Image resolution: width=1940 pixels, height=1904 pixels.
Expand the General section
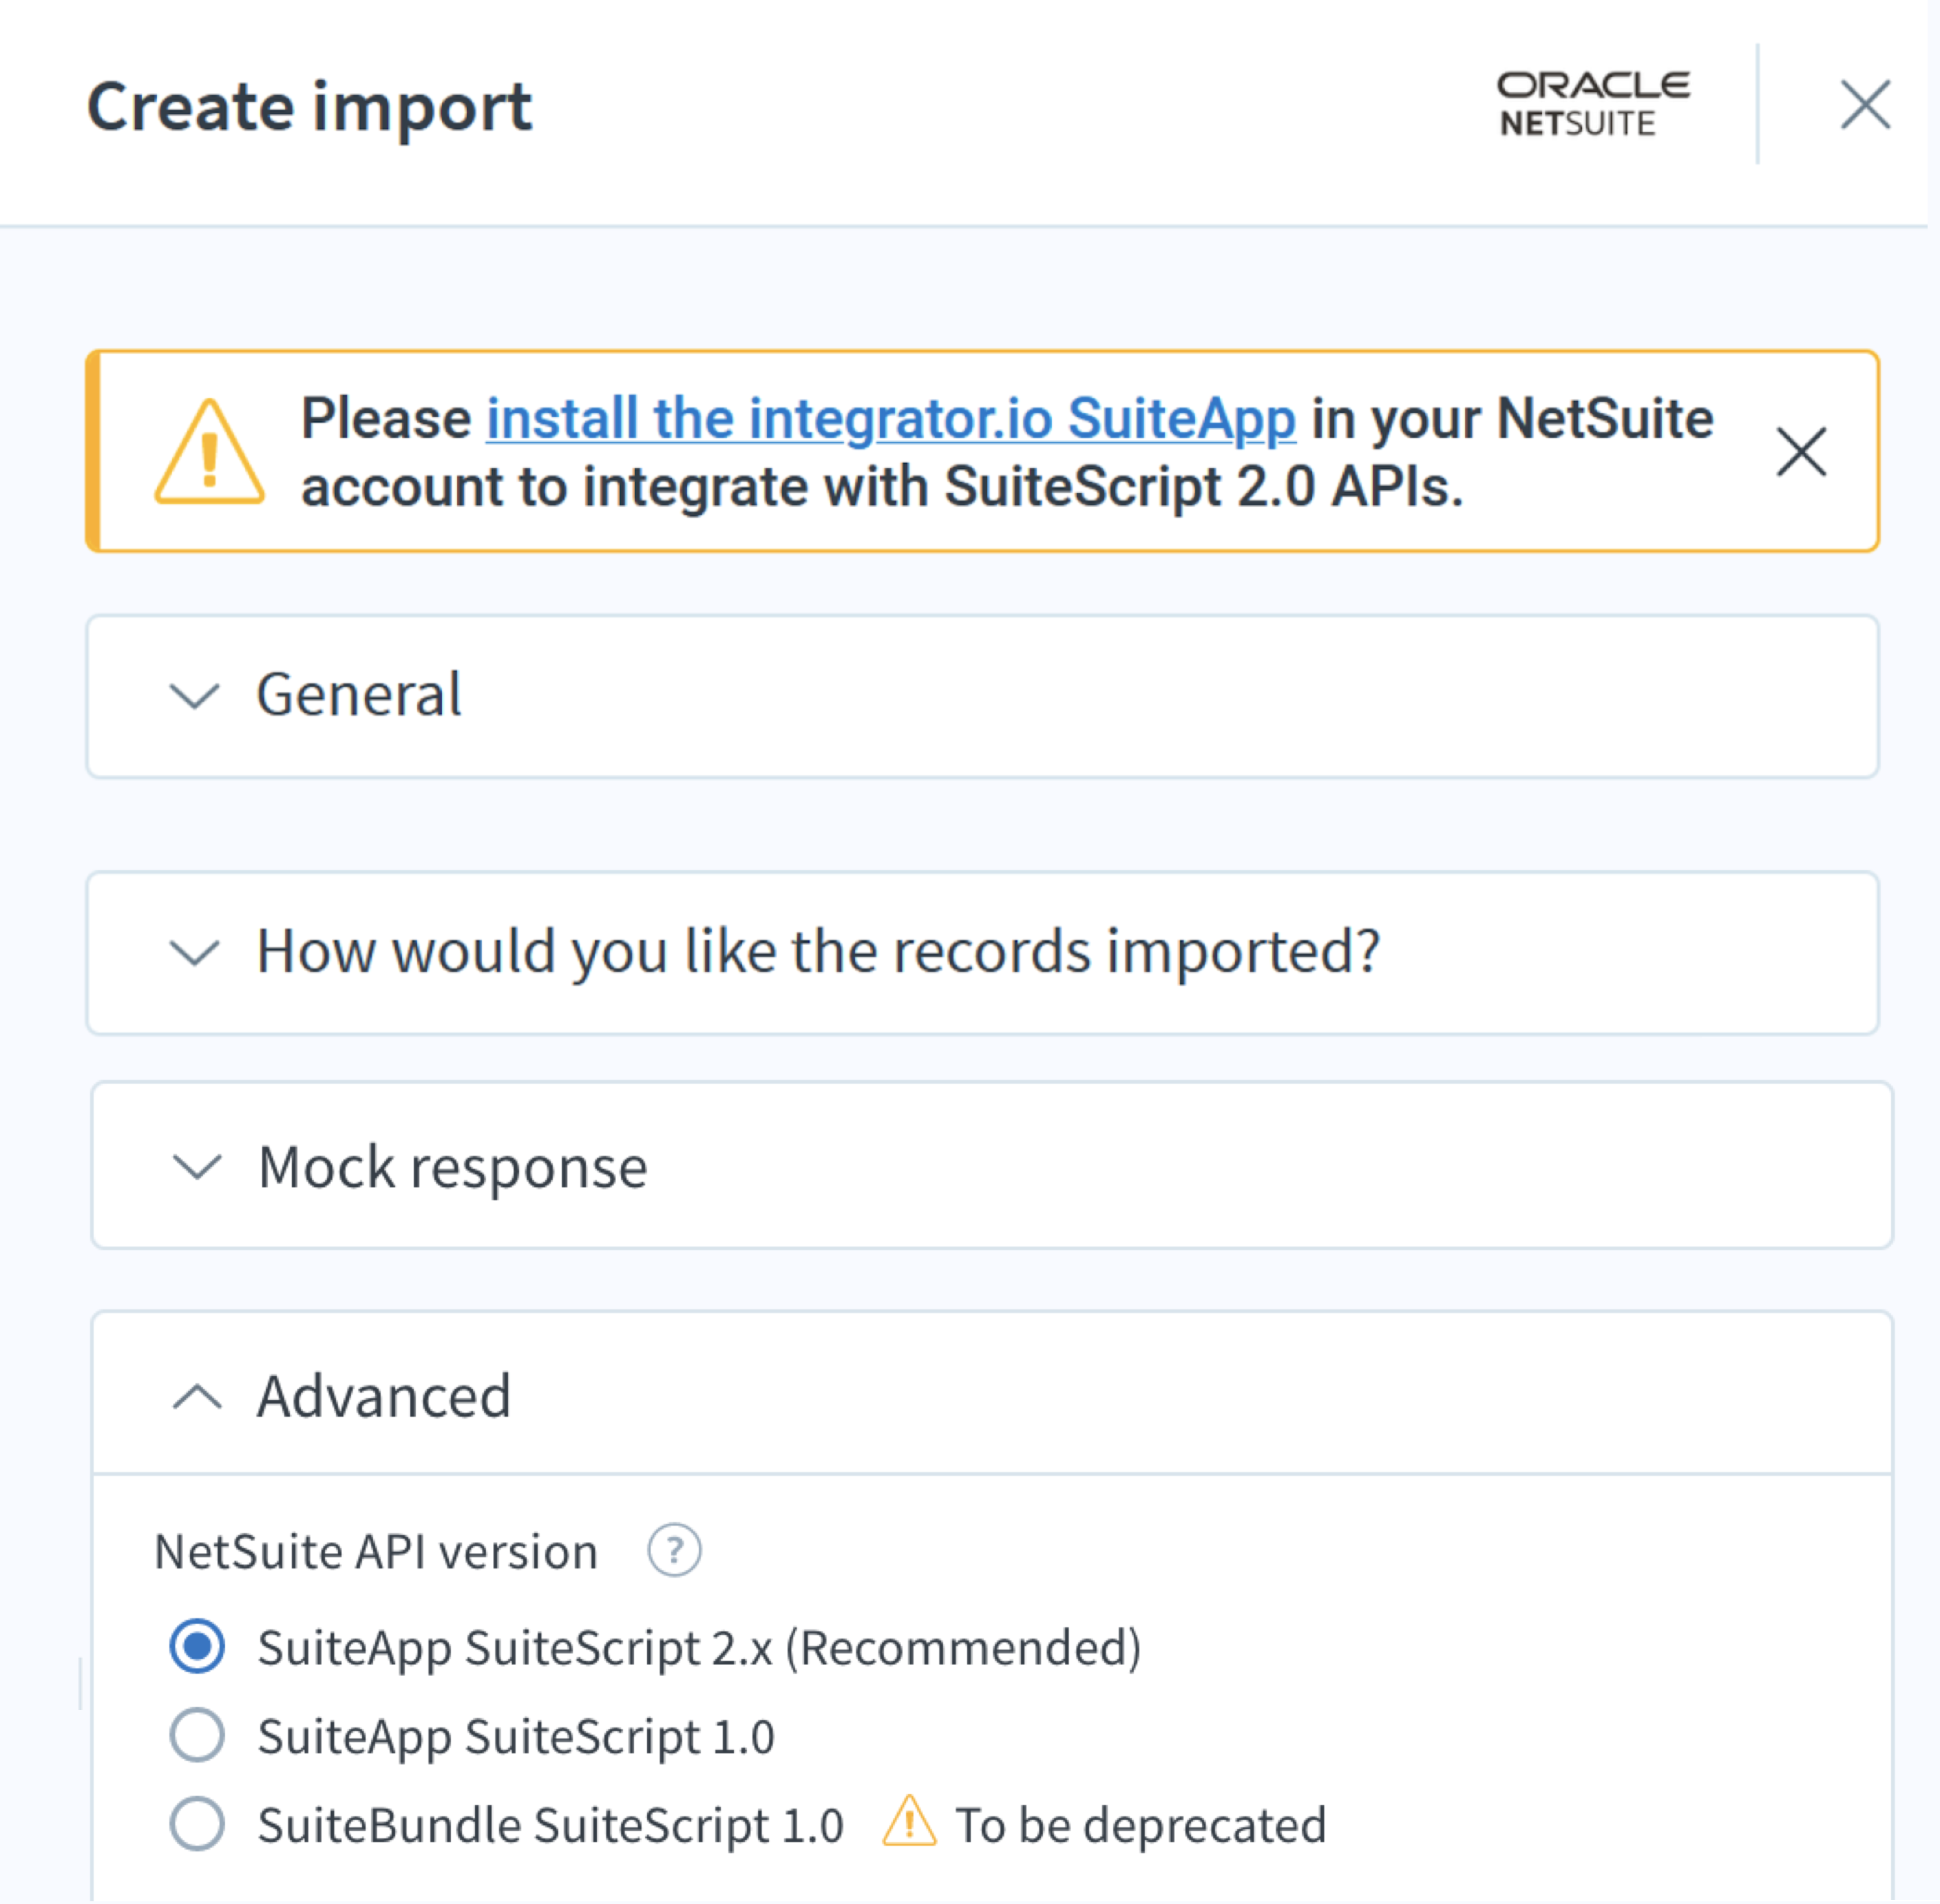point(360,695)
